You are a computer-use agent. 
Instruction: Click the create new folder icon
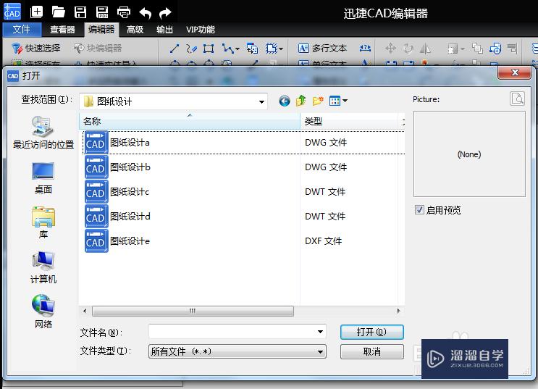point(318,101)
